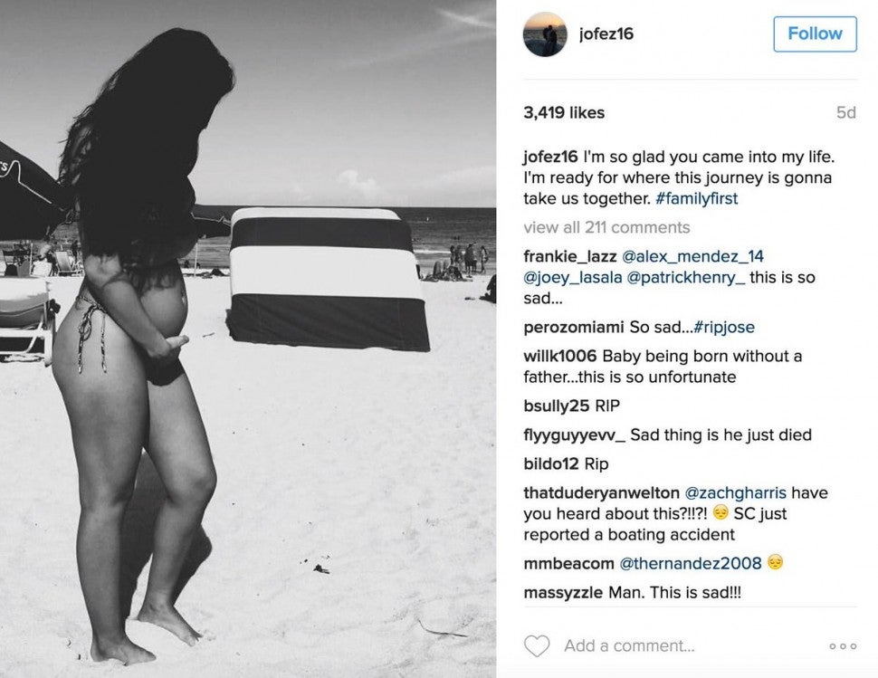Open the @alex_mendez_14 mention
The width and height of the screenshot is (878, 678).
(692, 256)
